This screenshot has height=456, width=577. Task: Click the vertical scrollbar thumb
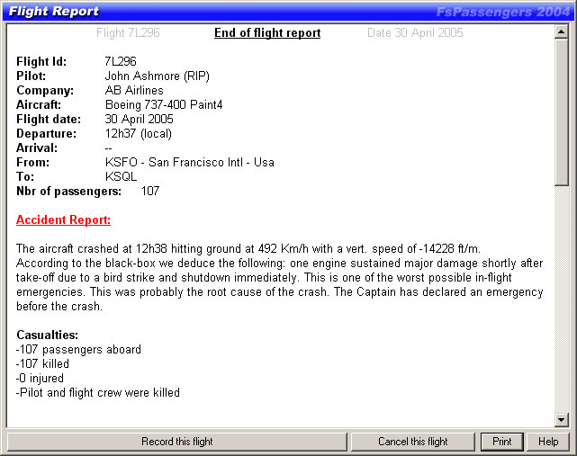coord(562,112)
